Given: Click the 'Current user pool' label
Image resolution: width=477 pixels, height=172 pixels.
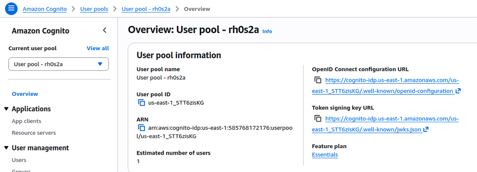Looking at the screenshot, I should pyautogui.click(x=33, y=49).
